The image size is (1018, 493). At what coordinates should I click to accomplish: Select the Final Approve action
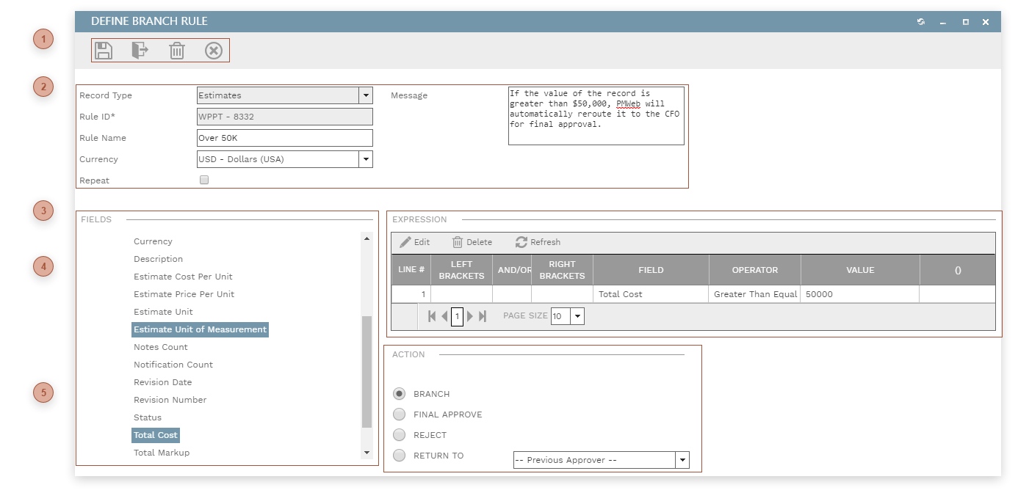point(399,414)
